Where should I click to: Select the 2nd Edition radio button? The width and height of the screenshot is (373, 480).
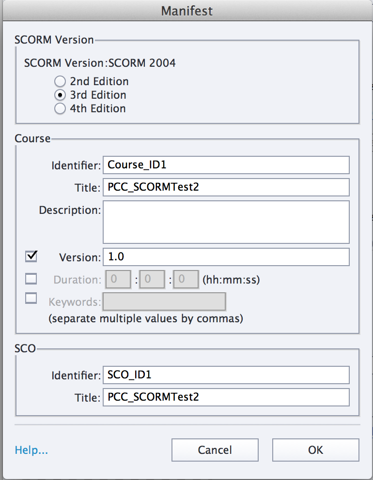coord(60,81)
